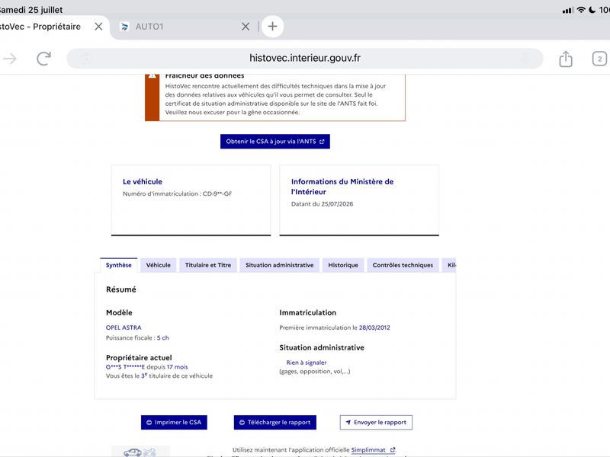Click the Numéro d'immatriculation text

pyautogui.click(x=177, y=193)
